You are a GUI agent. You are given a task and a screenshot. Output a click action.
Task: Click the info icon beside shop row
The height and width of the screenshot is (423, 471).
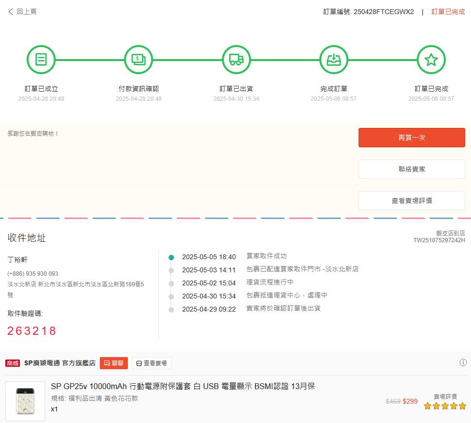(x=463, y=362)
